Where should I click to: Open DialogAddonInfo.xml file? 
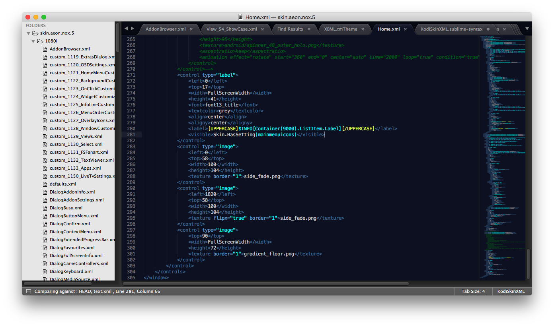pyautogui.click(x=72, y=192)
